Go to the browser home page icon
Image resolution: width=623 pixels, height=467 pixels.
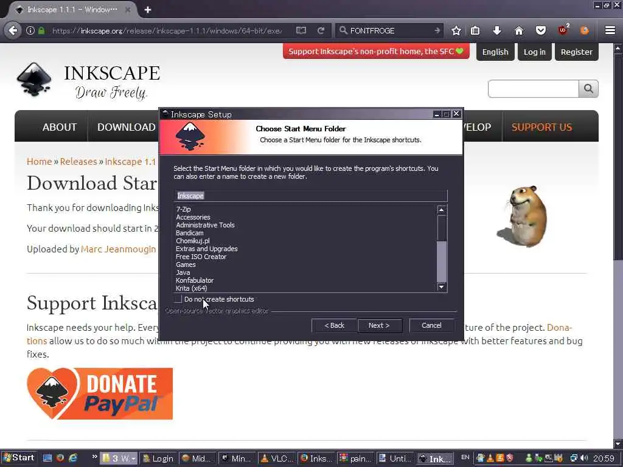[x=519, y=30]
